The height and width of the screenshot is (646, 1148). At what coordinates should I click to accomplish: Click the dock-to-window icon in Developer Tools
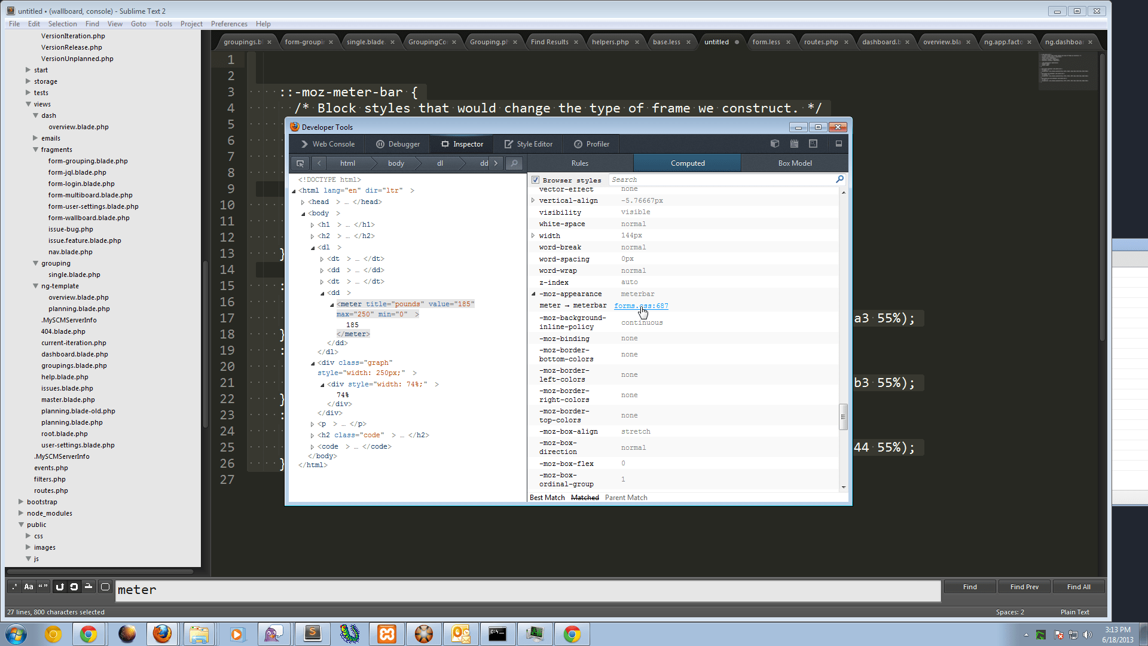coord(839,144)
